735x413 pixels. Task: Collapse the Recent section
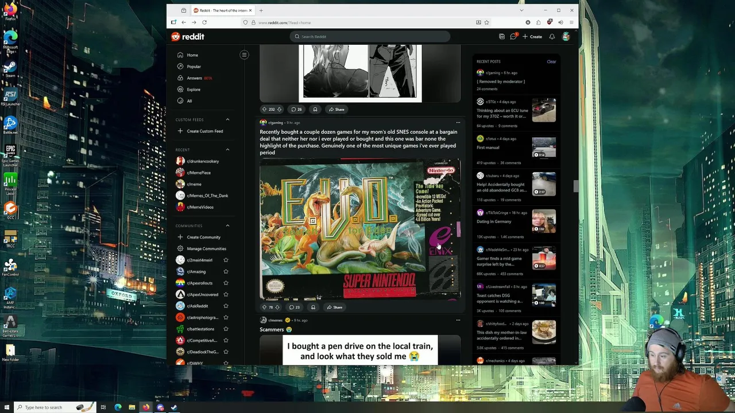click(x=227, y=150)
